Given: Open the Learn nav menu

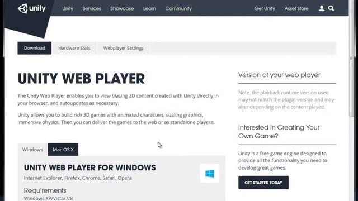Looking at the screenshot, I should pyautogui.click(x=149, y=9).
